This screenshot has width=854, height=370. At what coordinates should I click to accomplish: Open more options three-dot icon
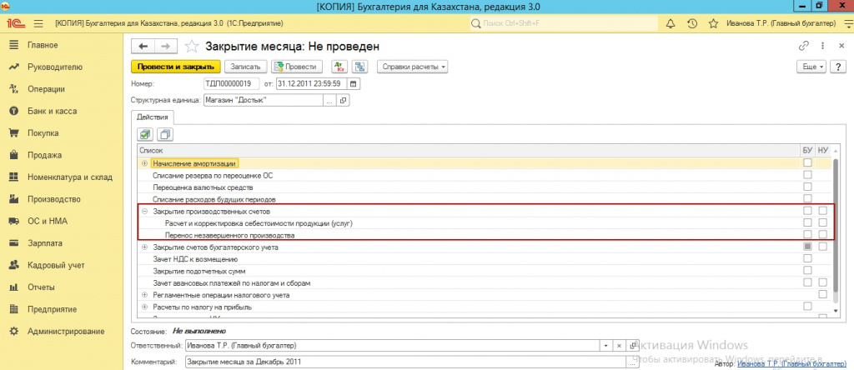821,47
